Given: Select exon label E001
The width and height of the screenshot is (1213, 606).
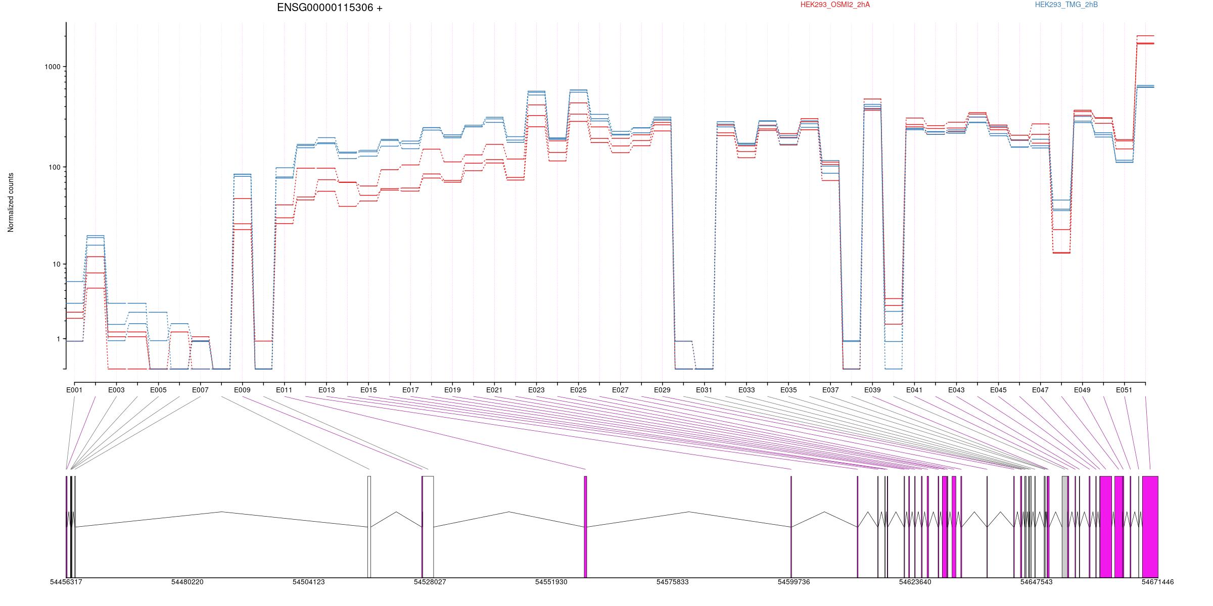Looking at the screenshot, I should (74, 390).
